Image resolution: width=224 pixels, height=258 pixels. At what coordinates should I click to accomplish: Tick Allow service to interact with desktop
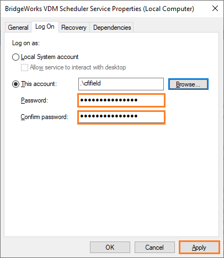click(x=24, y=67)
